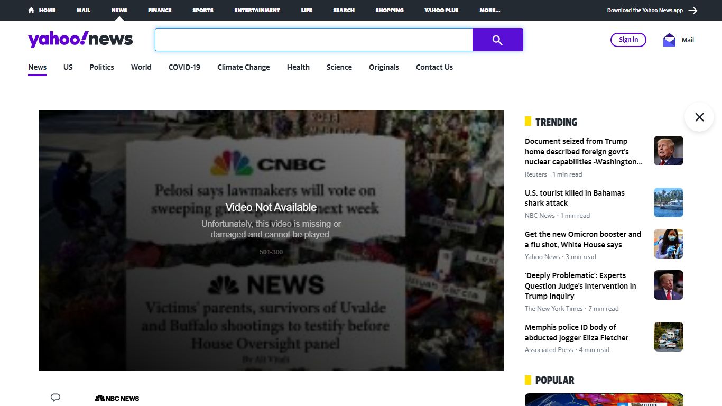Viewport: 722px width, 406px height.
Task: Switch to the Climate Change tab
Action: pyautogui.click(x=244, y=67)
